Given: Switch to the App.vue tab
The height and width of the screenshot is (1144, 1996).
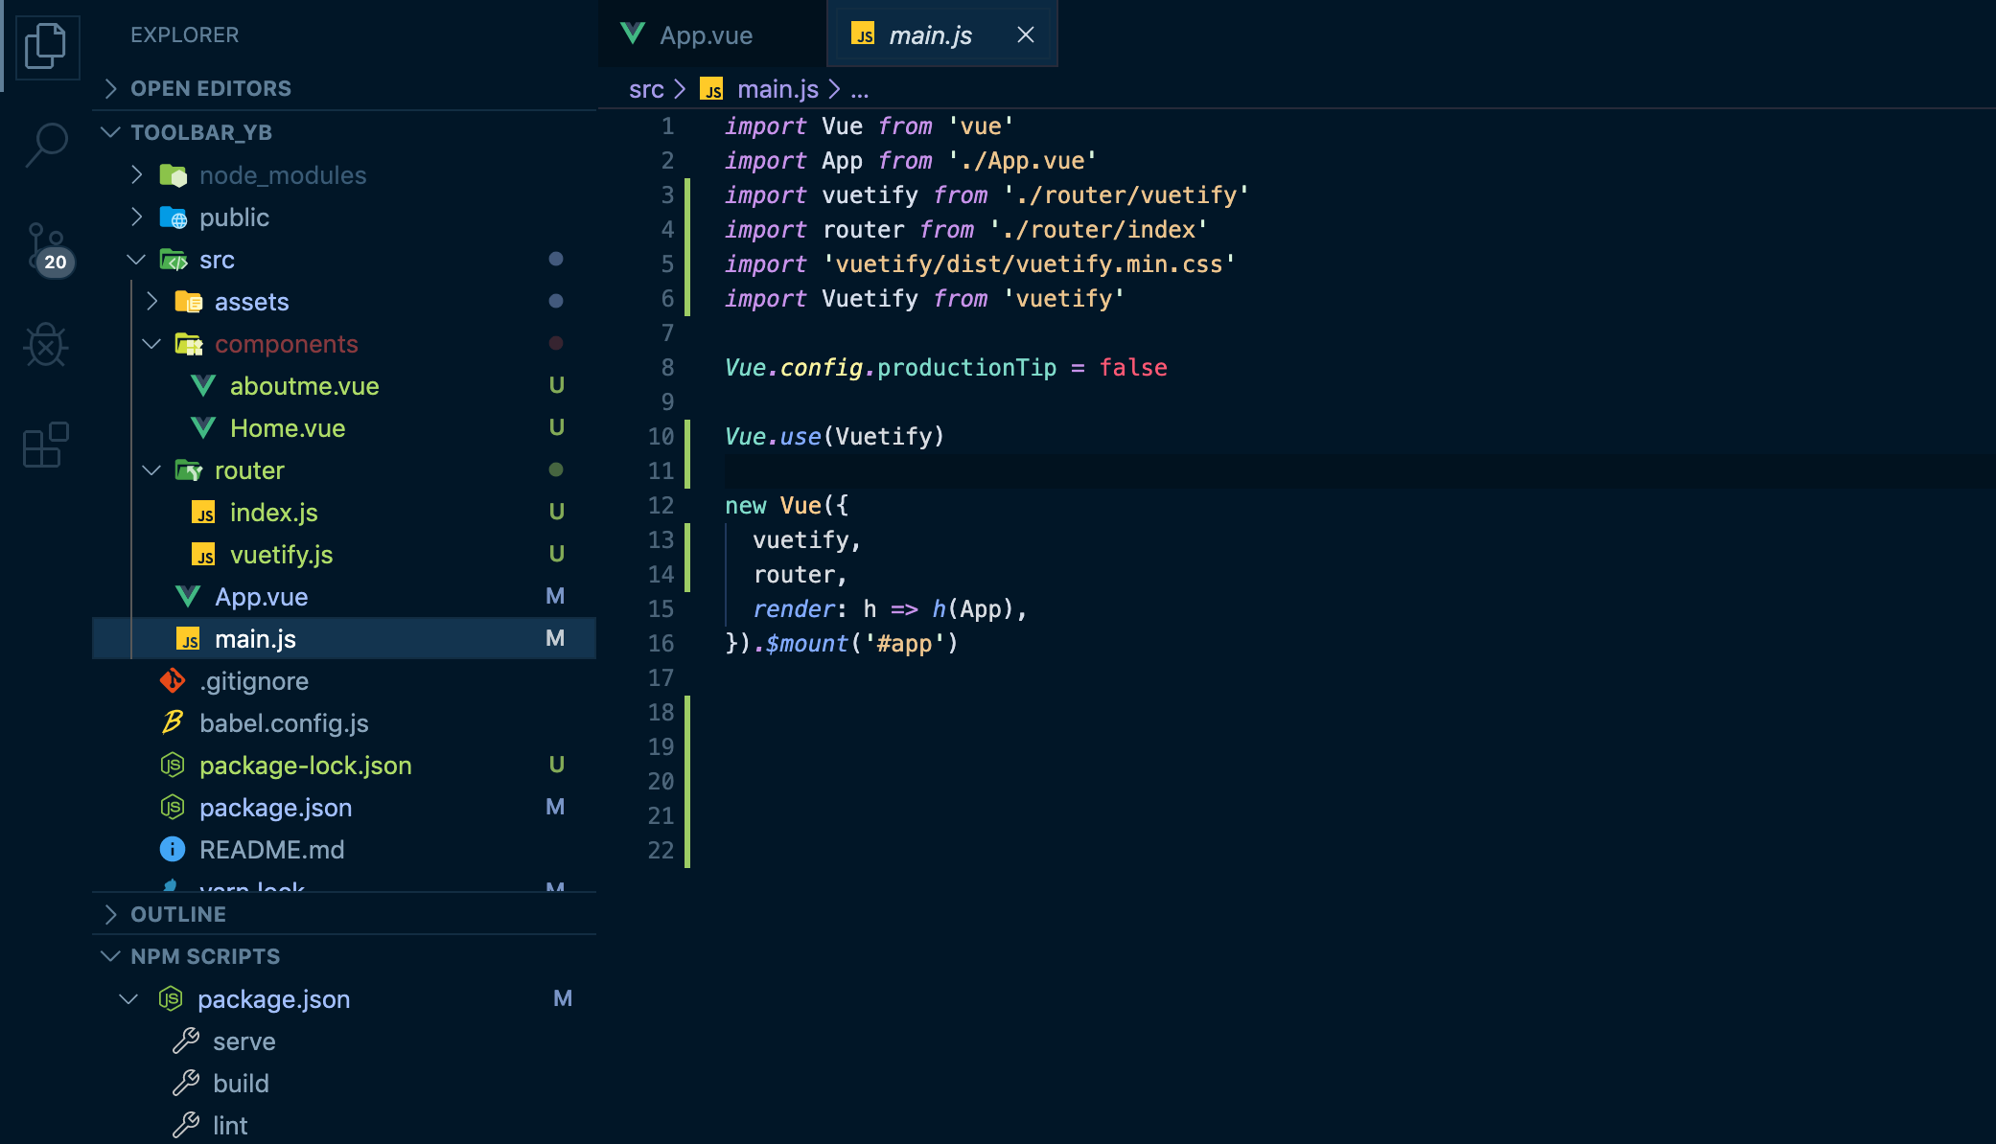Looking at the screenshot, I should [706, 35].
